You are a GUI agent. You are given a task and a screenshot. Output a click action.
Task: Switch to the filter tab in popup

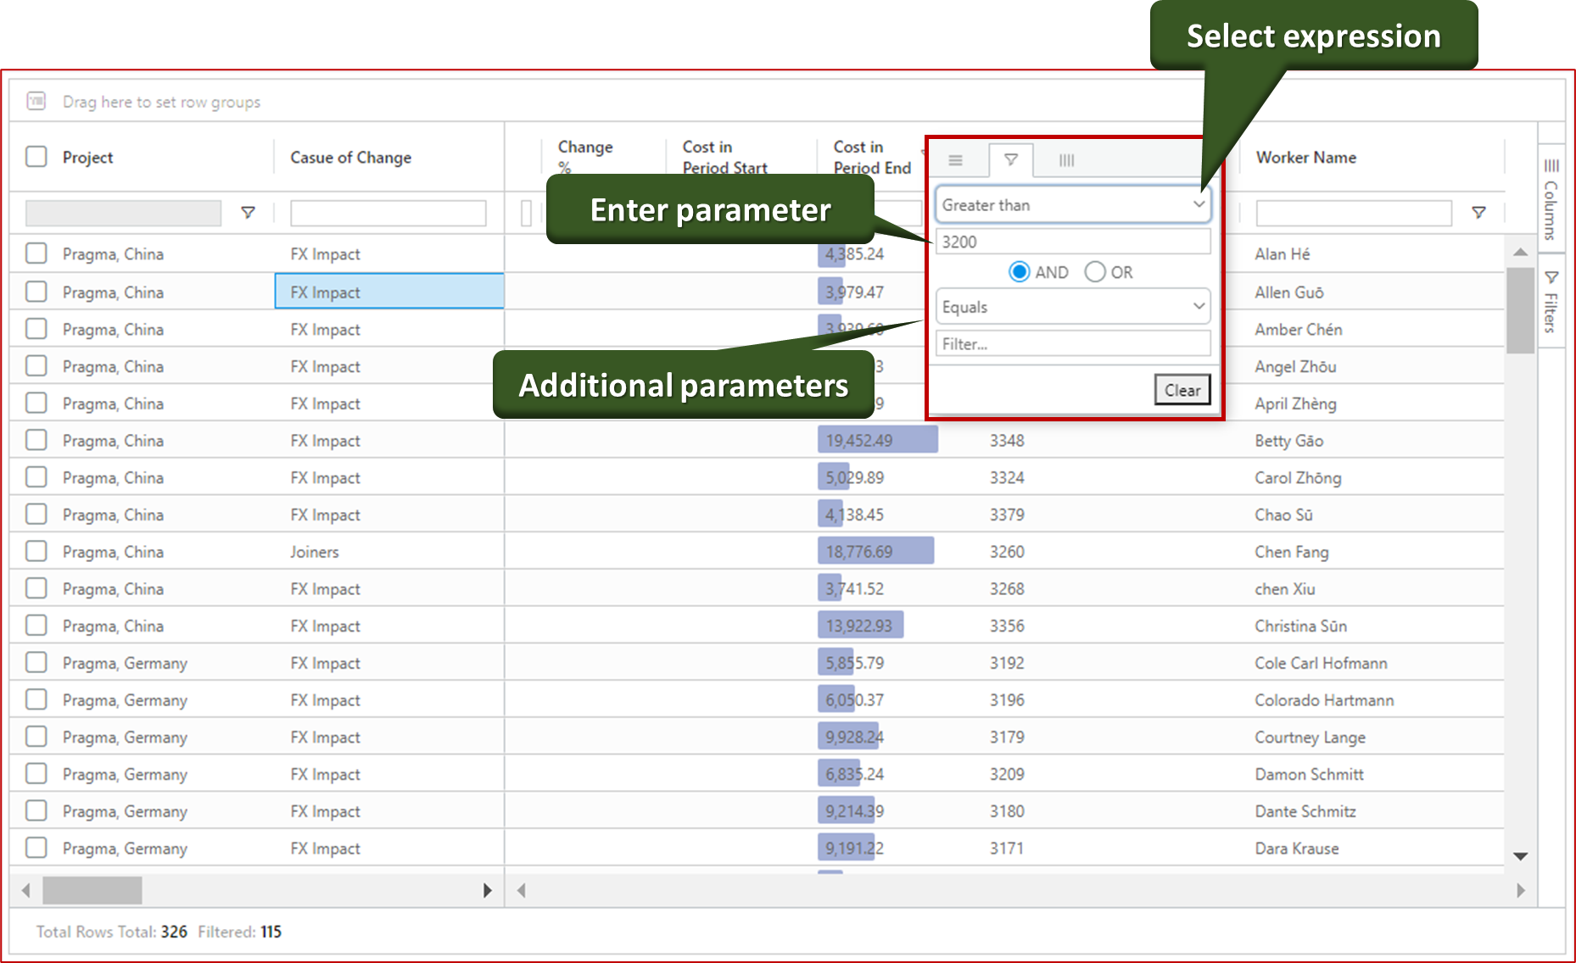(1010, 160)
